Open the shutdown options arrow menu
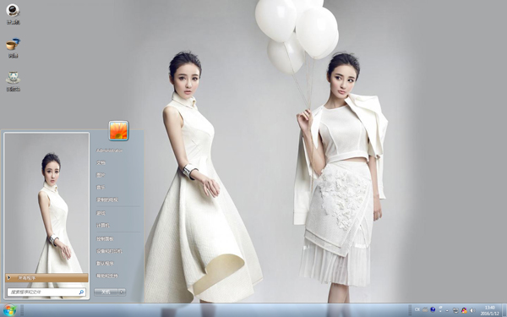This screenshot has width=507, height=317. pyautogui.click(x=122, y=292)
